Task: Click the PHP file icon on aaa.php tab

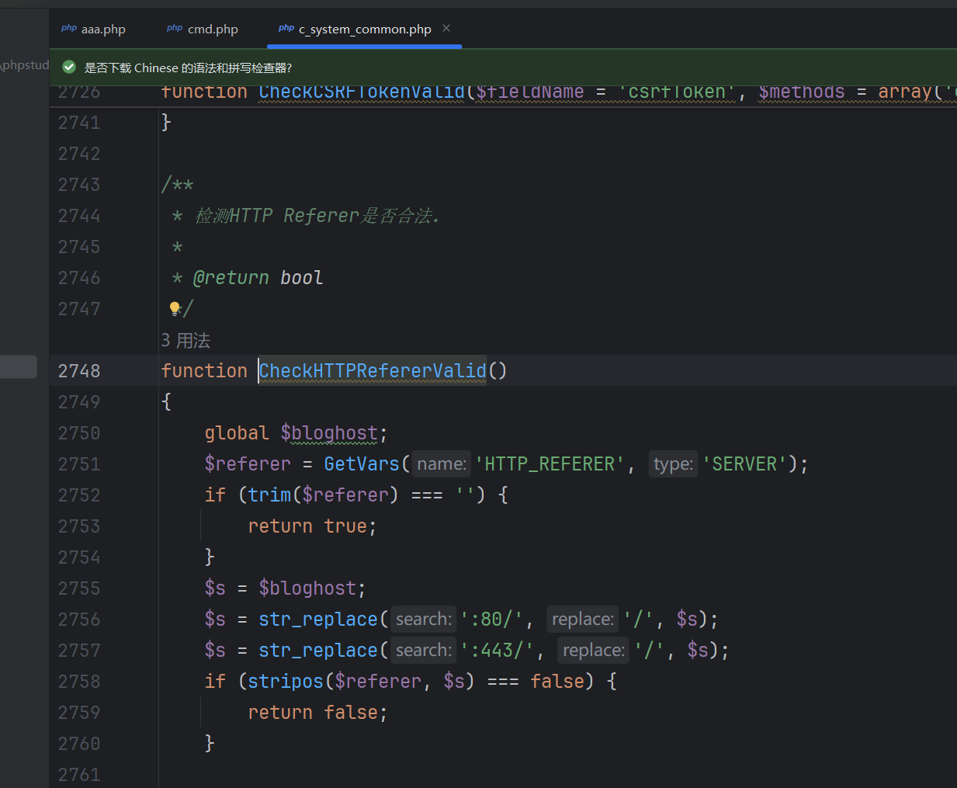Action: [x=69, y=28]
